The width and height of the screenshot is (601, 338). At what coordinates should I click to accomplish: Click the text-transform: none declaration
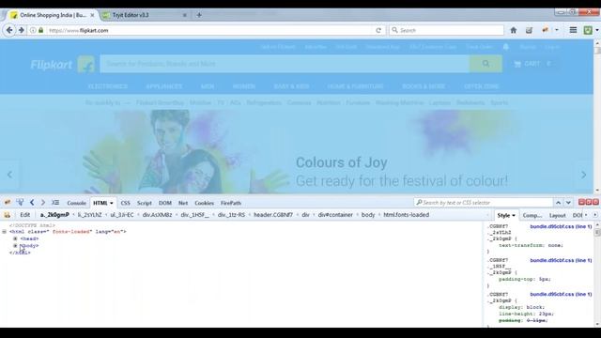pyautogui.click(x=531, y=245)
